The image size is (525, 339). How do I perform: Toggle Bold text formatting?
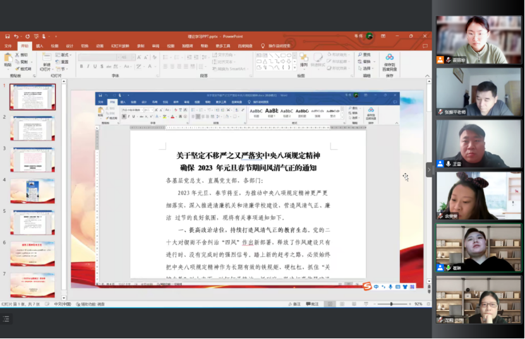(x=80, y=66)
